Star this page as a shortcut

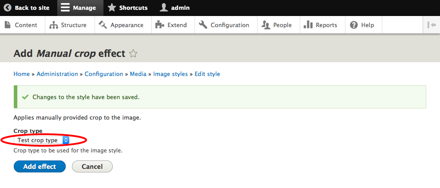tap(133, 54)
